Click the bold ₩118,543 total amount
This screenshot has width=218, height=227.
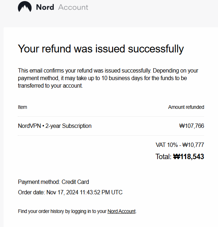pos(189,157)
